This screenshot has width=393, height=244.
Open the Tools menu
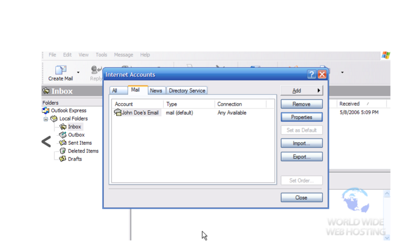tap(101, 55)
